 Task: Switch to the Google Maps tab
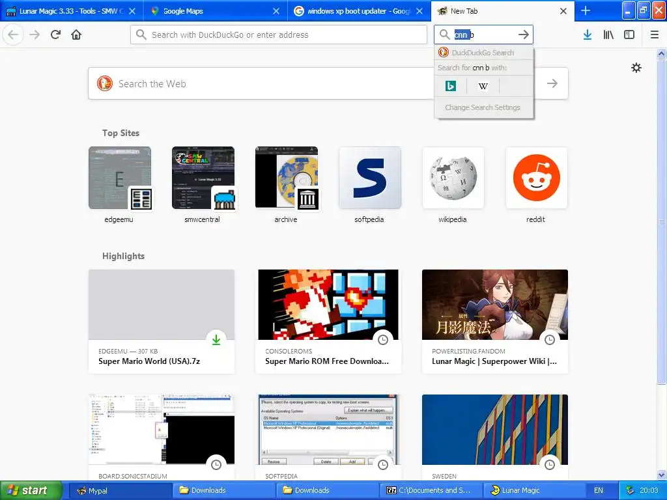click(x=216, y=11)
